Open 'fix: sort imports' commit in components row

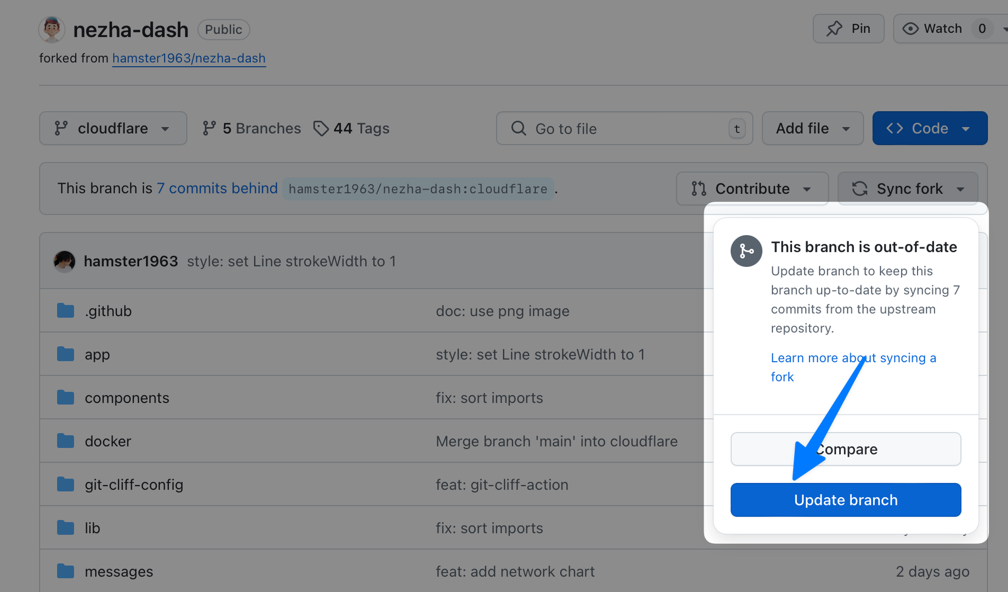point(489,397)
